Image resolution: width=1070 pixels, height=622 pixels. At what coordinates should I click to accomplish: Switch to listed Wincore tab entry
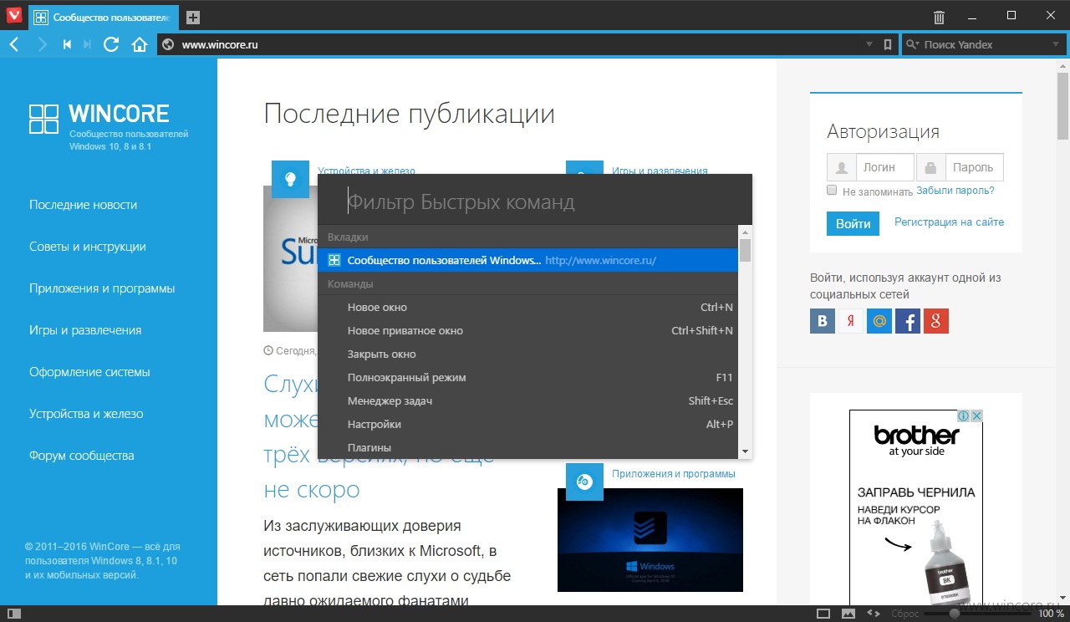527,260
